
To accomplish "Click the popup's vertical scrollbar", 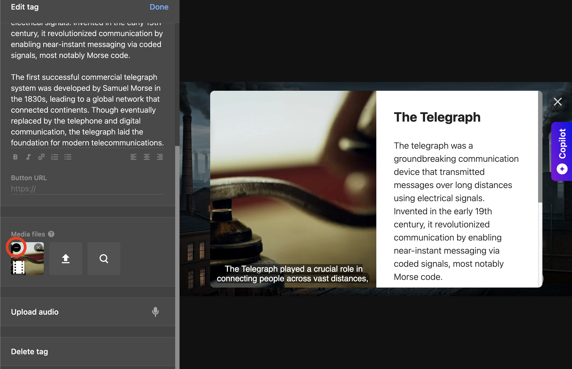I will click(x=540, y=147).
